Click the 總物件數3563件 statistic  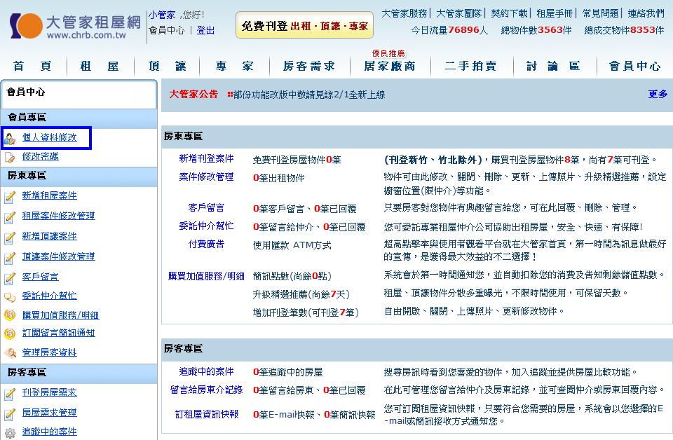[x=536, y=30]
